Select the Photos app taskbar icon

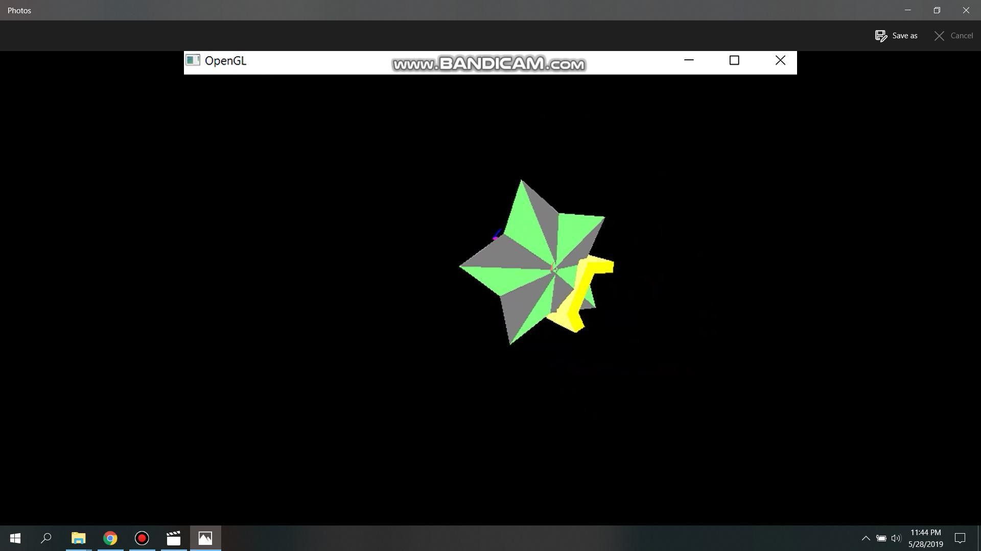205,538
